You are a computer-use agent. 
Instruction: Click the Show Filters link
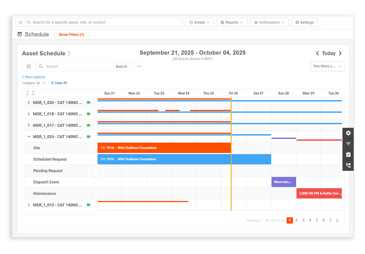[x=71, y=34]
